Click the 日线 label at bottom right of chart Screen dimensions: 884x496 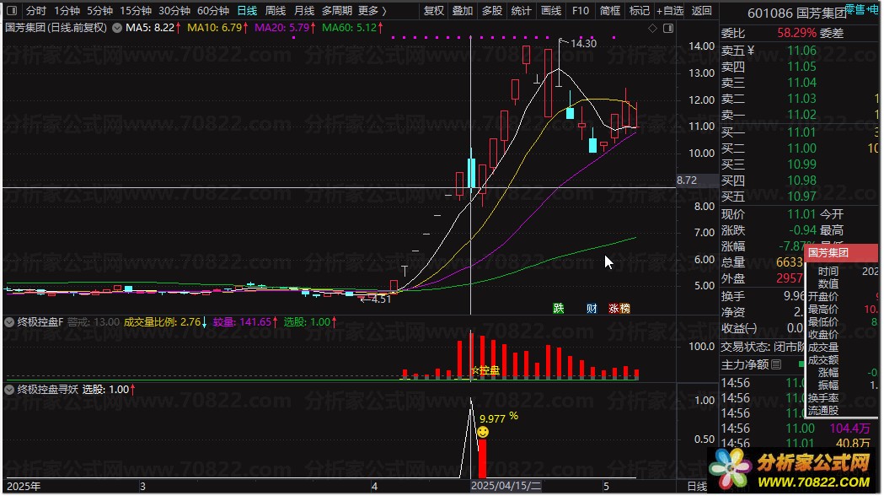[697, 487]
